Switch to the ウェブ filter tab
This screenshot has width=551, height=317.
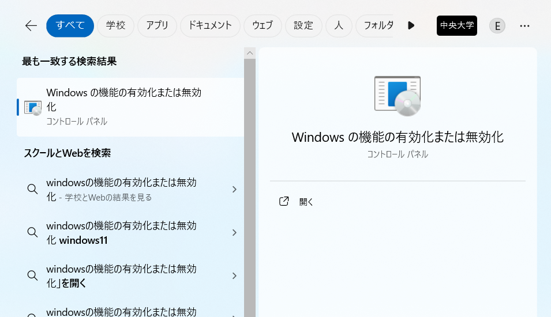[x=263, y=25]
